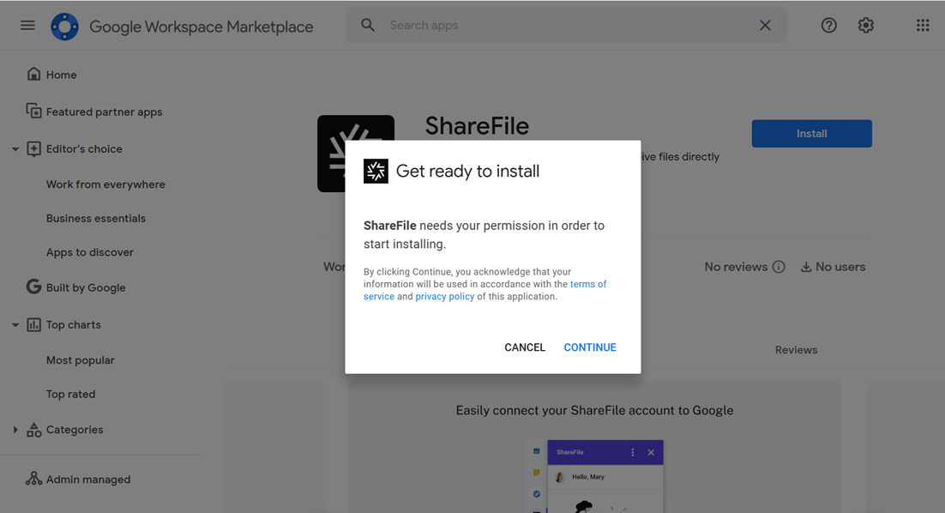Image resolution: width=945 pixels, height=513 pixels.
Task: Open the privacy policy link
Action: (444, 297)
